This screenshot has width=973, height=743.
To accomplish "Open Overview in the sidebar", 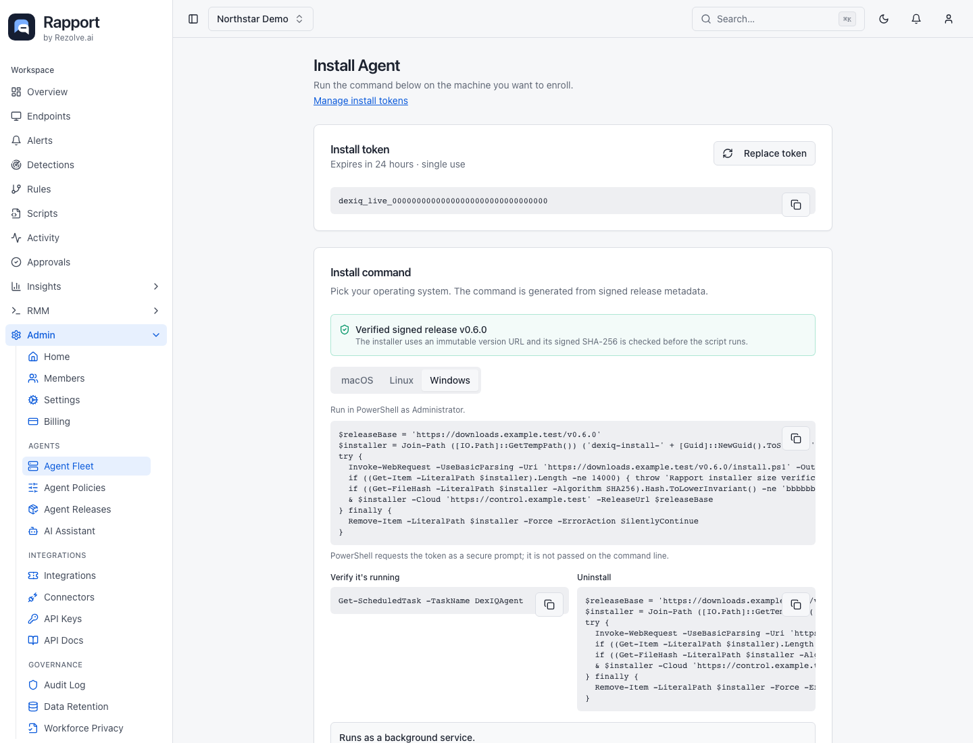I will pos(86,92).
